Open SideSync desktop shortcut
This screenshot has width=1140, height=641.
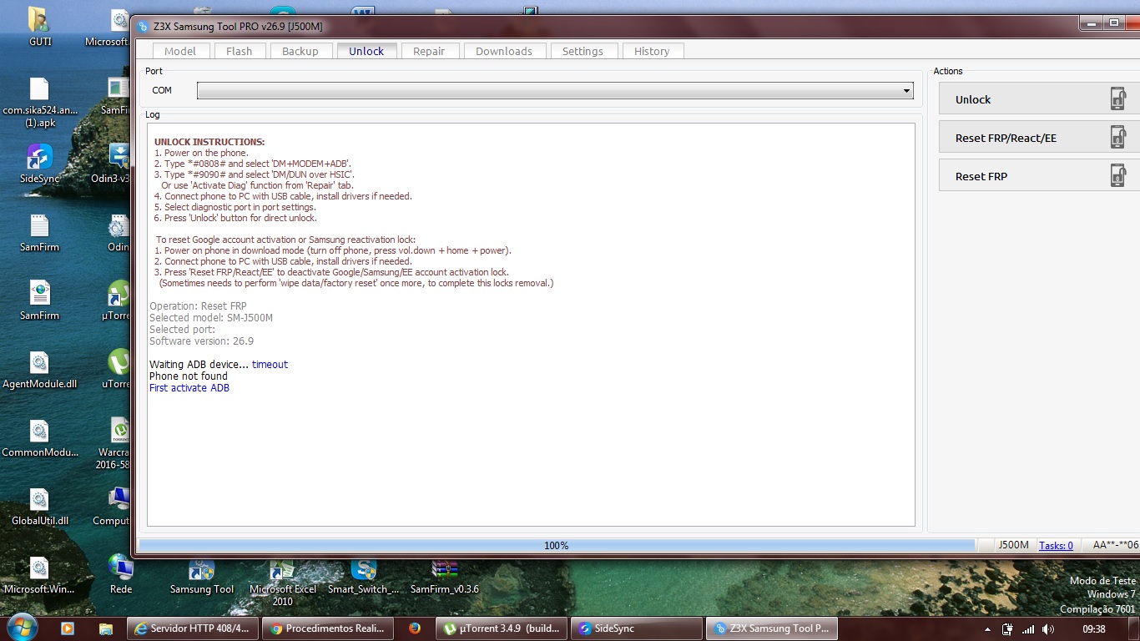pos(40,164)
